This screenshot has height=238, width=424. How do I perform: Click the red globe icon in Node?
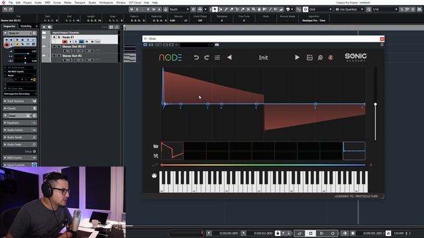[x=331, y=58]
